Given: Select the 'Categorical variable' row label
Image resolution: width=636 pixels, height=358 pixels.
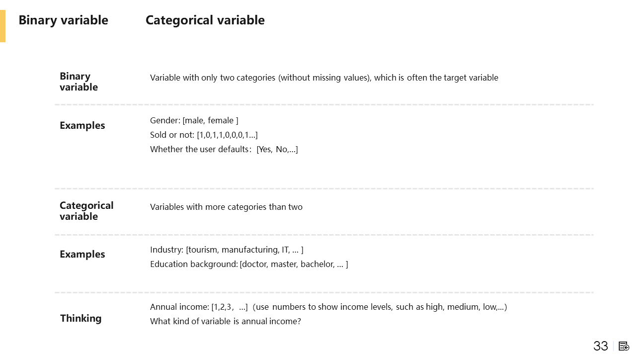Looking at the screenshot, I should click(x=86, y=211).
